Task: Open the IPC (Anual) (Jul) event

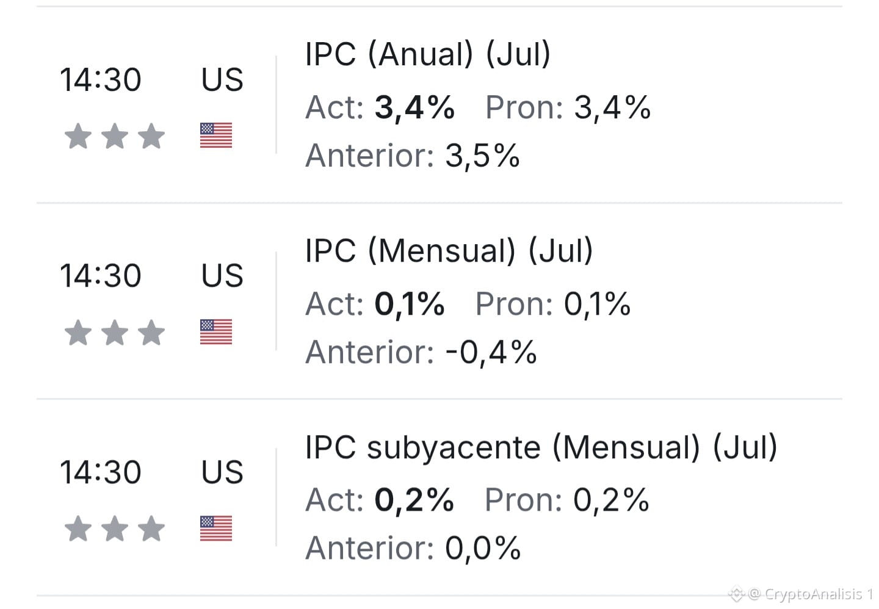Action: [428, 54]
